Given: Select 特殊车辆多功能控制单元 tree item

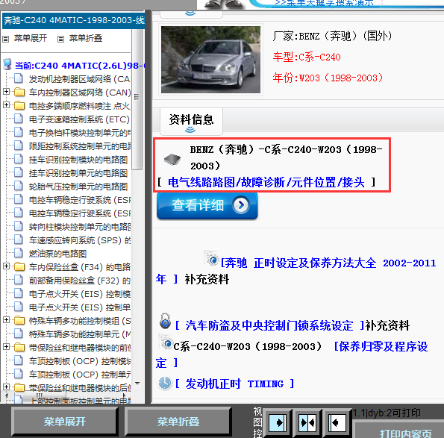Looking at the screenshot, I should point(80,334).
